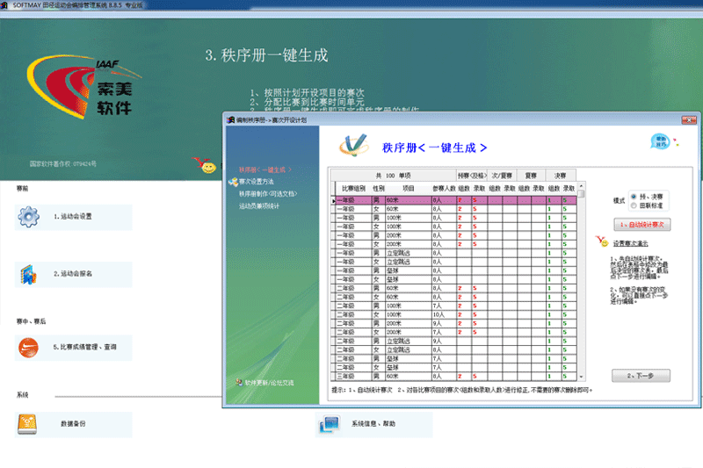Click the 参赛人数 column header

444,189
